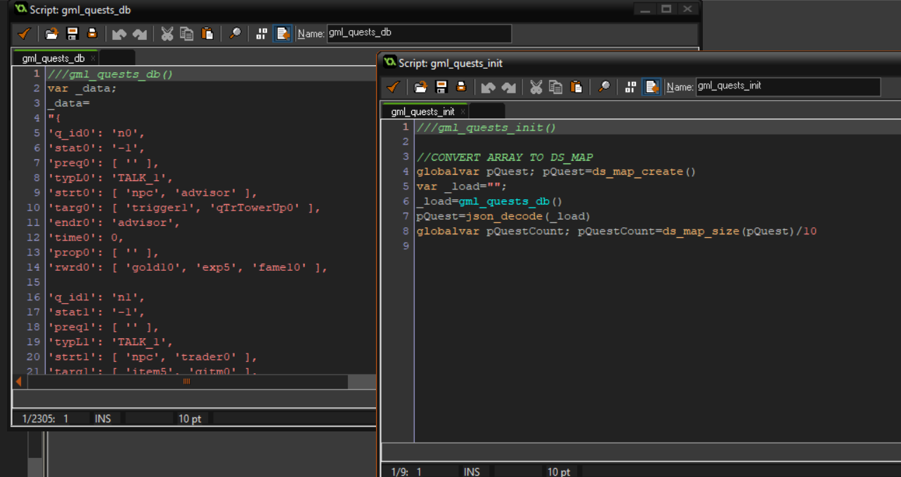Click Copy icon in gml_quests_init toolbar
The height and width of the screenshot is (477, 901).
point(556,87)
